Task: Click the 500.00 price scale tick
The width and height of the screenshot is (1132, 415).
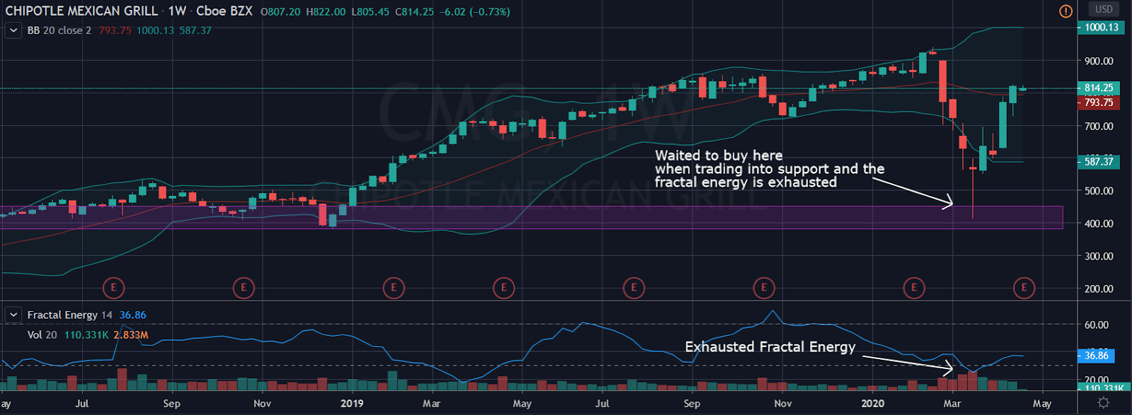Action: (1099, 191)
